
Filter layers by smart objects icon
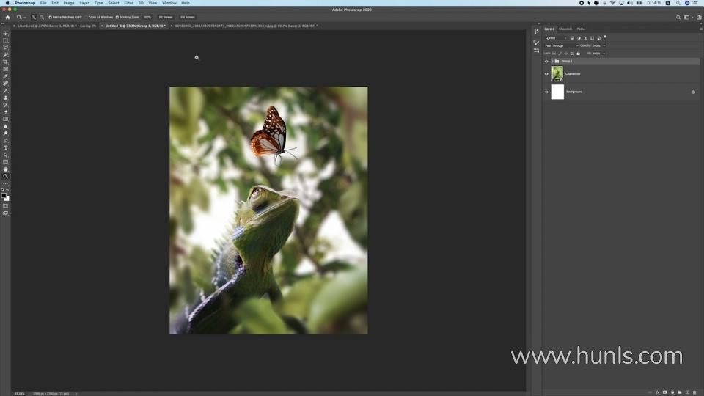[599, 38]
